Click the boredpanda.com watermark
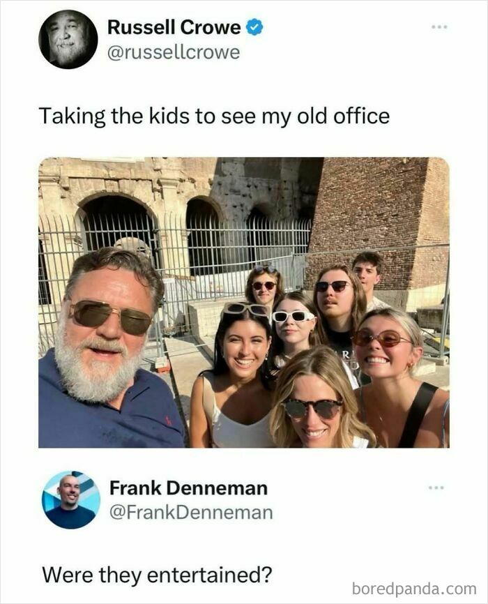Viewport: 488px width, 604px height. point(414,588)
